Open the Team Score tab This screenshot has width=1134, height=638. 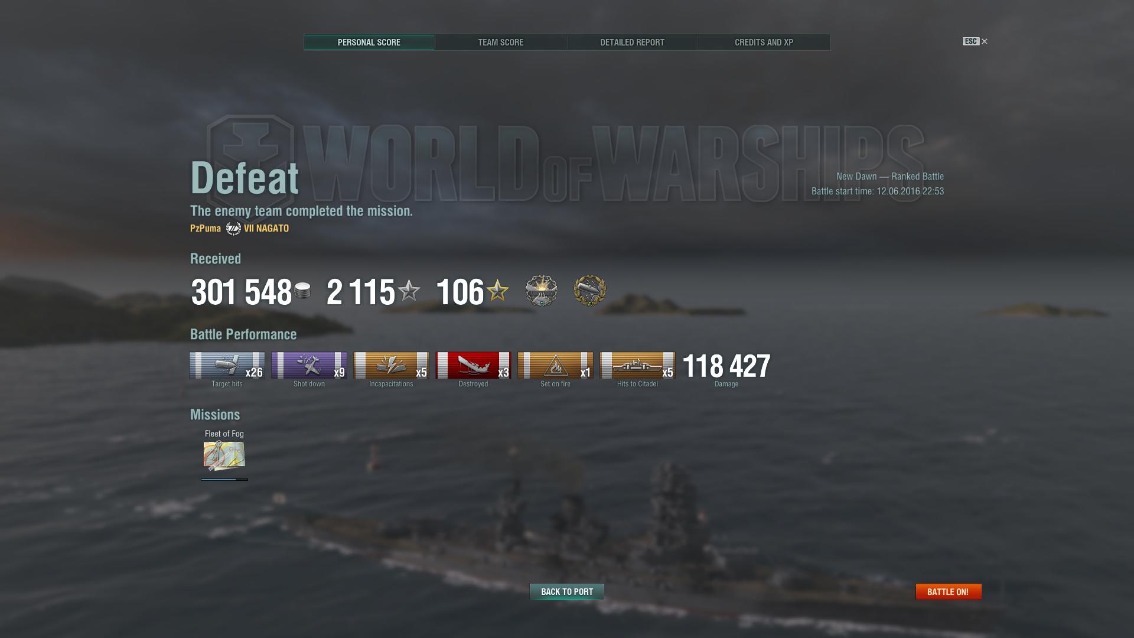pyautogui.click(x=500, y=43)
